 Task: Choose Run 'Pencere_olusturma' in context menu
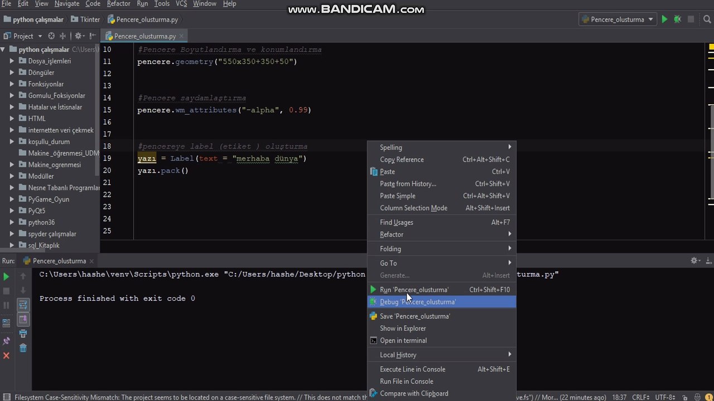click(441, 290)
